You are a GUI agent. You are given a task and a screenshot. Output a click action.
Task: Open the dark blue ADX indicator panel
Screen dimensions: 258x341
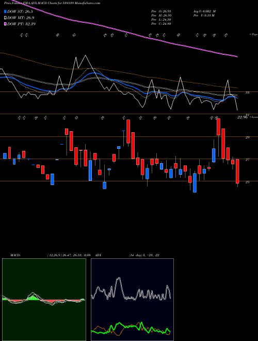pyautogui.click(x=132, y=300)
